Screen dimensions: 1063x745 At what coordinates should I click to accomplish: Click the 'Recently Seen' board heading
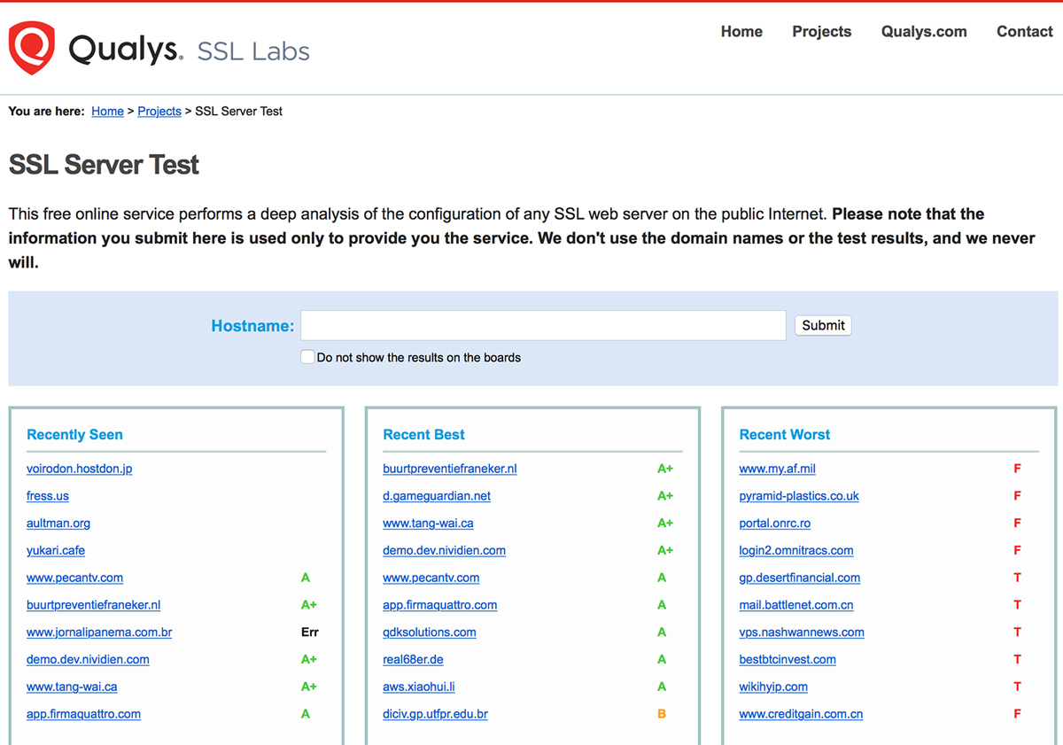[x=74, y=435]
